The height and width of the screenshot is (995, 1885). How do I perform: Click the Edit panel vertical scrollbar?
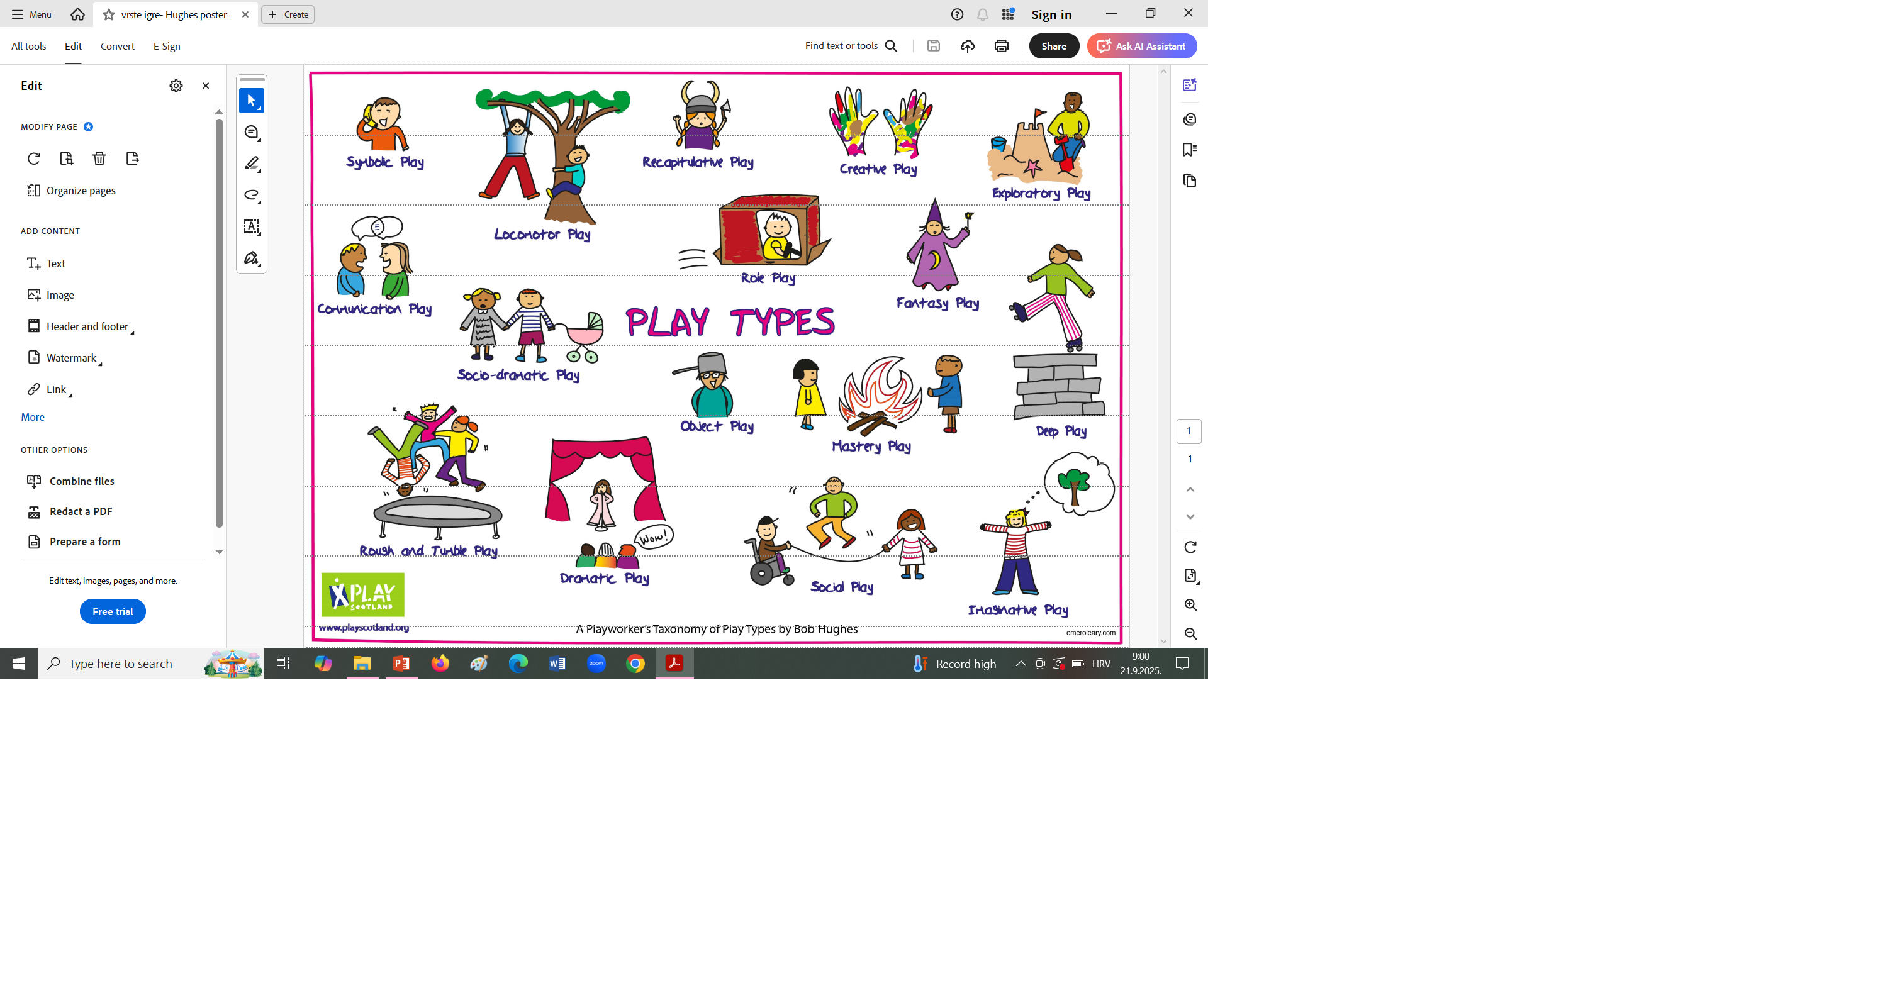pyautogui.click(x=219, y=322)
